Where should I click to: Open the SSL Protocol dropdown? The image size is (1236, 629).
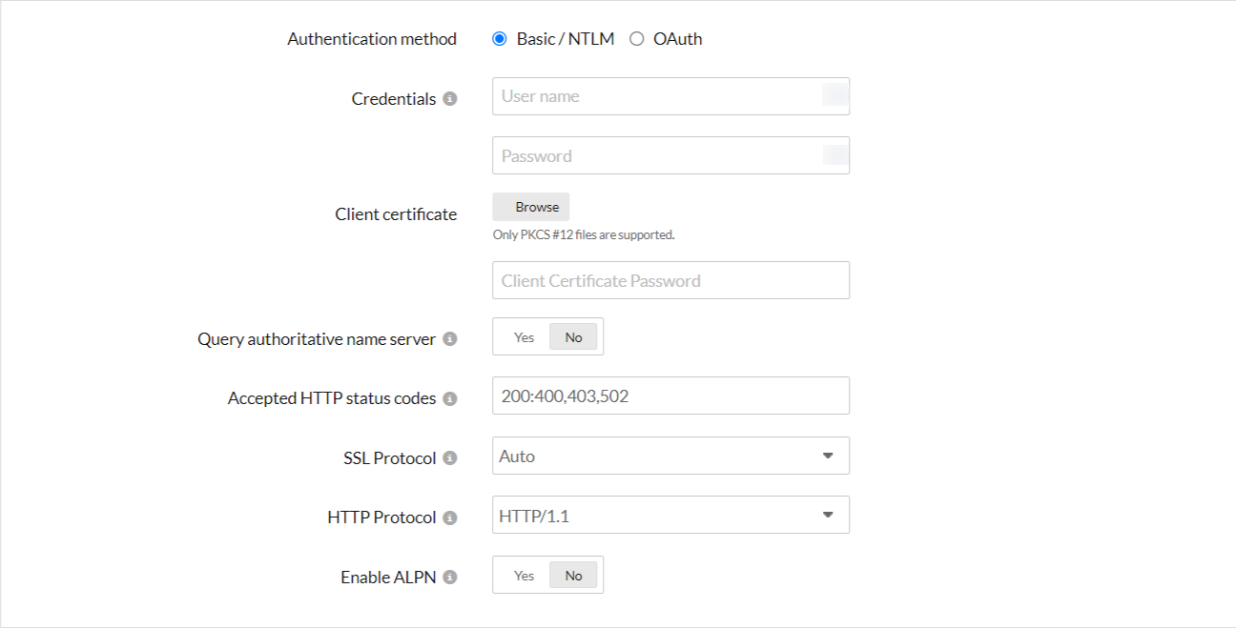(670, 457)
